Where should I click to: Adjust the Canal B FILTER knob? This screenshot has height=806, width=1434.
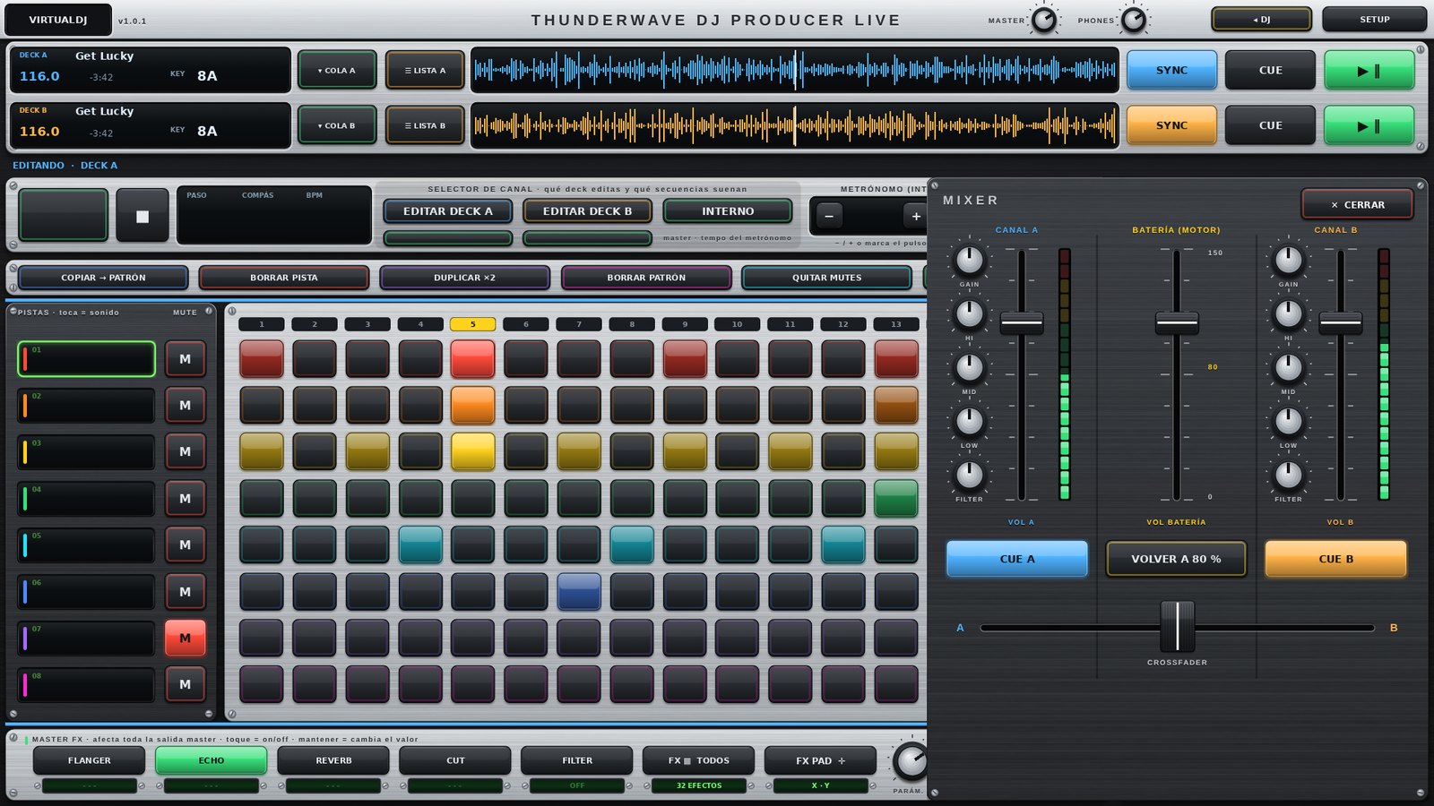1288,475
